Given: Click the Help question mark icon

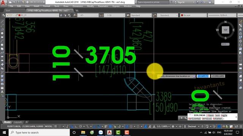Looking at the screenshot, I should pos(210,2).
